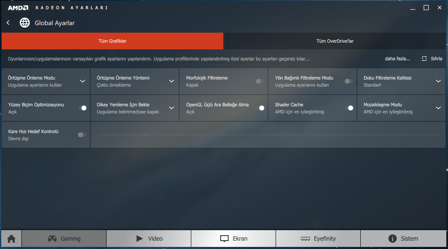Switch to the Tüm Grafikler tab

[112, 41]
